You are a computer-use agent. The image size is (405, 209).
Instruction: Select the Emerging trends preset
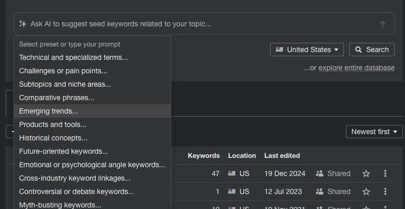coord(49,111)
